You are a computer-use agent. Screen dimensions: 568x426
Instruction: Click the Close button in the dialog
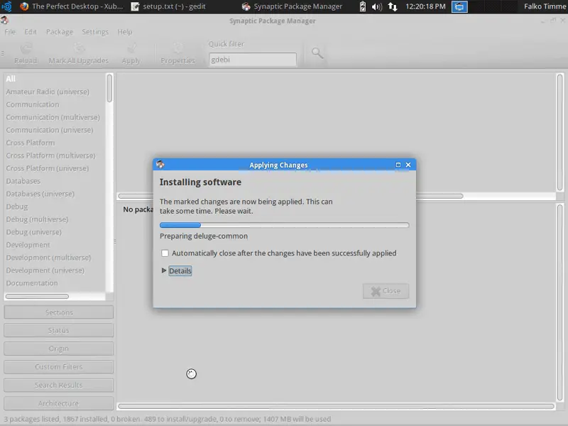pos(386,291)
